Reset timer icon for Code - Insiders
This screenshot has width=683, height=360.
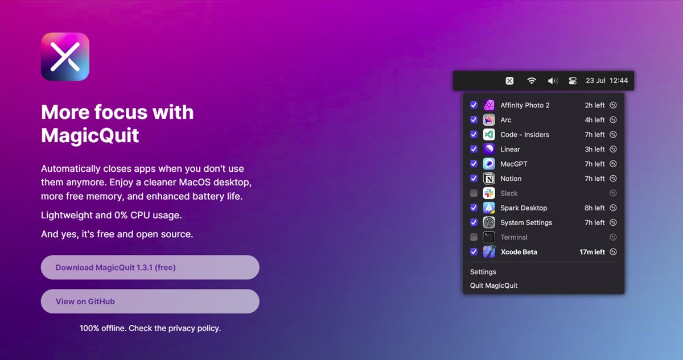pos(613,135)
